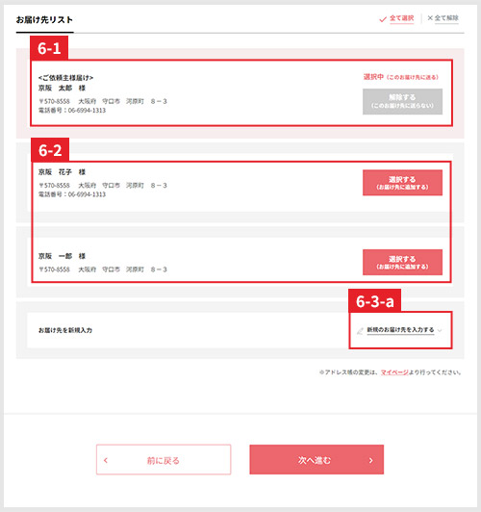This screenshot has height=512, width=481.
Task: Select 京阪 一郎 as delivery destination
Action: [x=402, y=262]
